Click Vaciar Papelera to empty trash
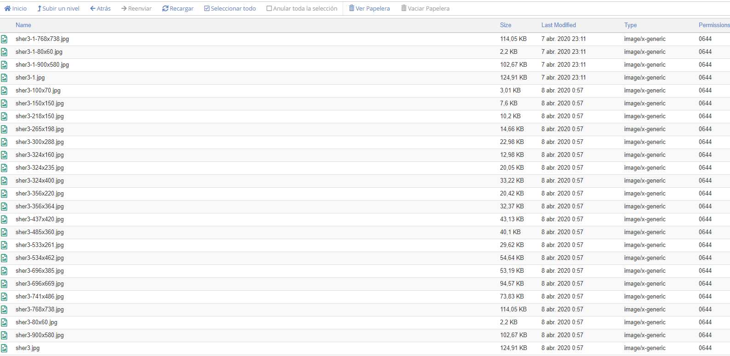Screen dimensions: 730x356 (425, 8)
